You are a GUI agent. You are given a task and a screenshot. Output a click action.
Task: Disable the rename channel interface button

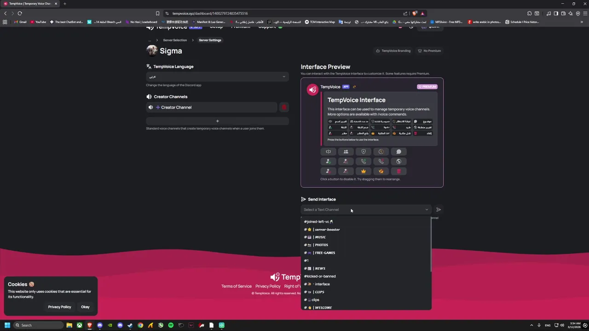[x=328, y=152]
